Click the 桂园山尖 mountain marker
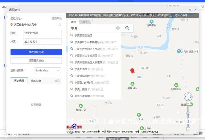 click(81, 106)
